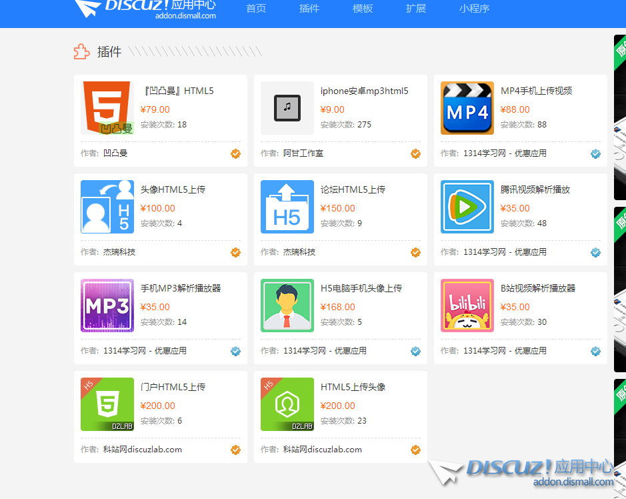This screenshot has height=499, width=626.
Task: Visit author 阿甘工作室 profile link
Action: [x=303, y=153]
